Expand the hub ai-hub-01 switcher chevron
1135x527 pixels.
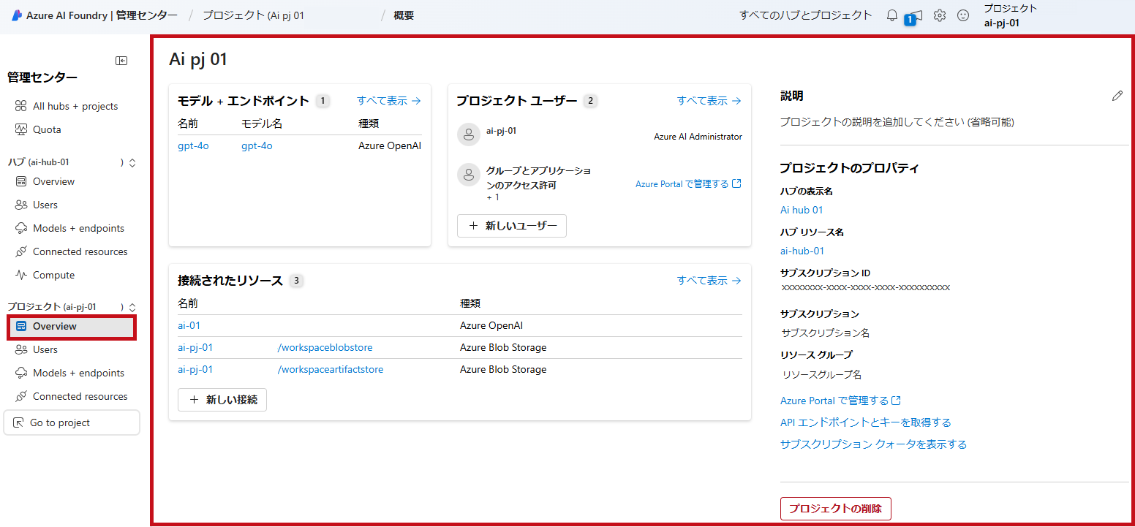(132, 163)
